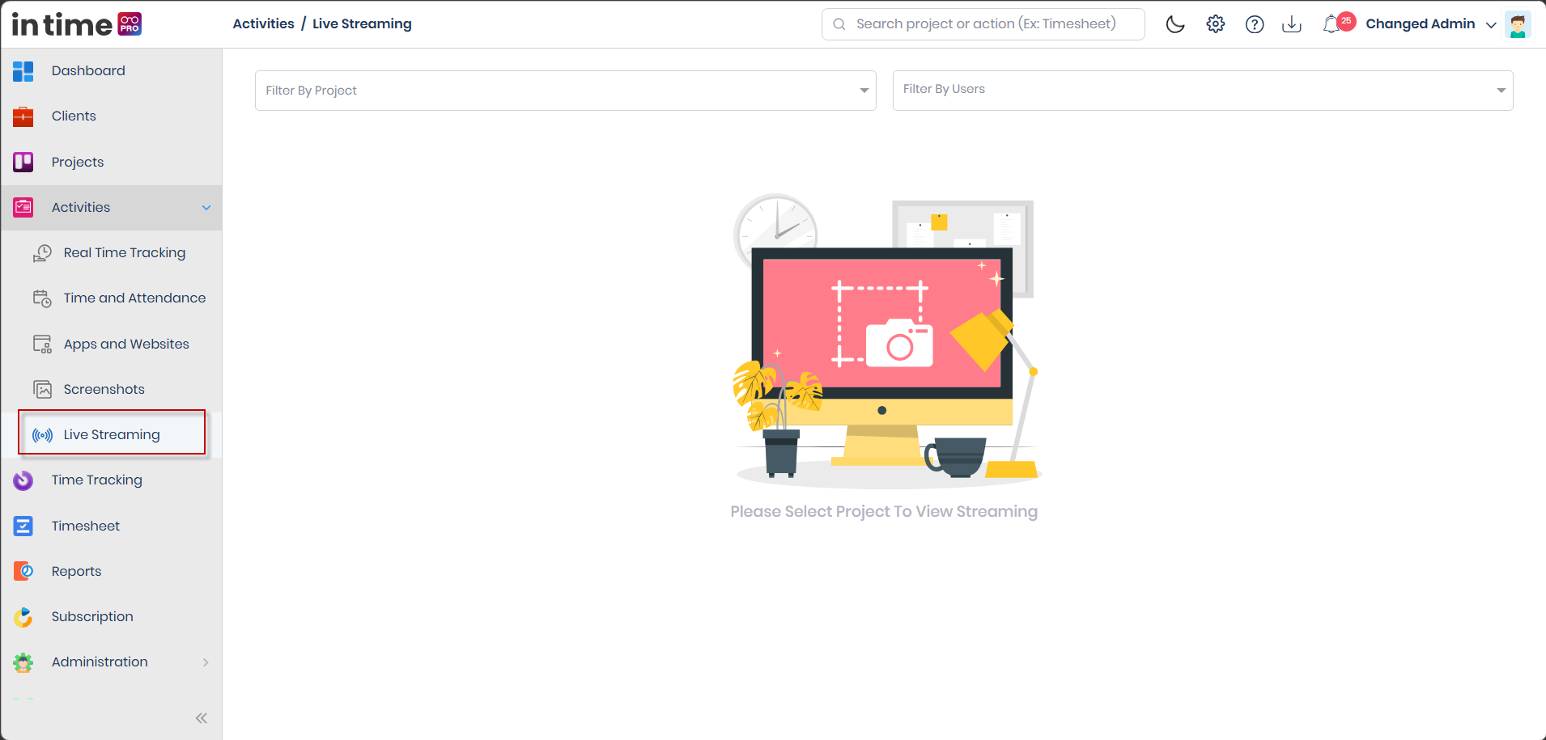Open Reports page
Image resolution: width=1546 pixels, height=740 pixels.
77,572
